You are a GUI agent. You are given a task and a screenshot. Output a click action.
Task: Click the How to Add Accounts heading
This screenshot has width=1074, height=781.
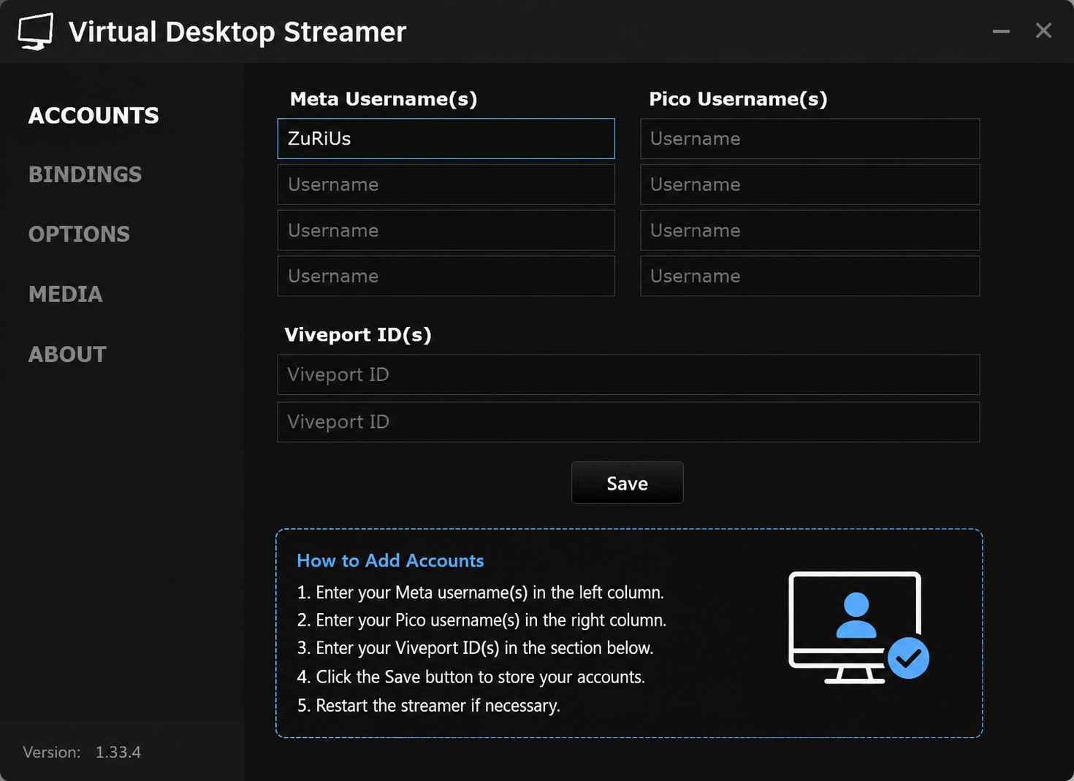pos(390,561)
